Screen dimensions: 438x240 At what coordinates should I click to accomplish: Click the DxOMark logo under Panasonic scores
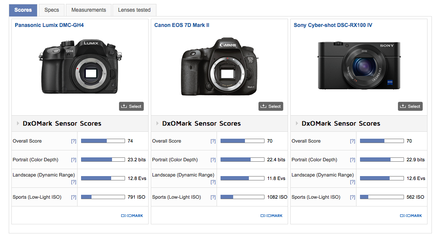[132, 216]
